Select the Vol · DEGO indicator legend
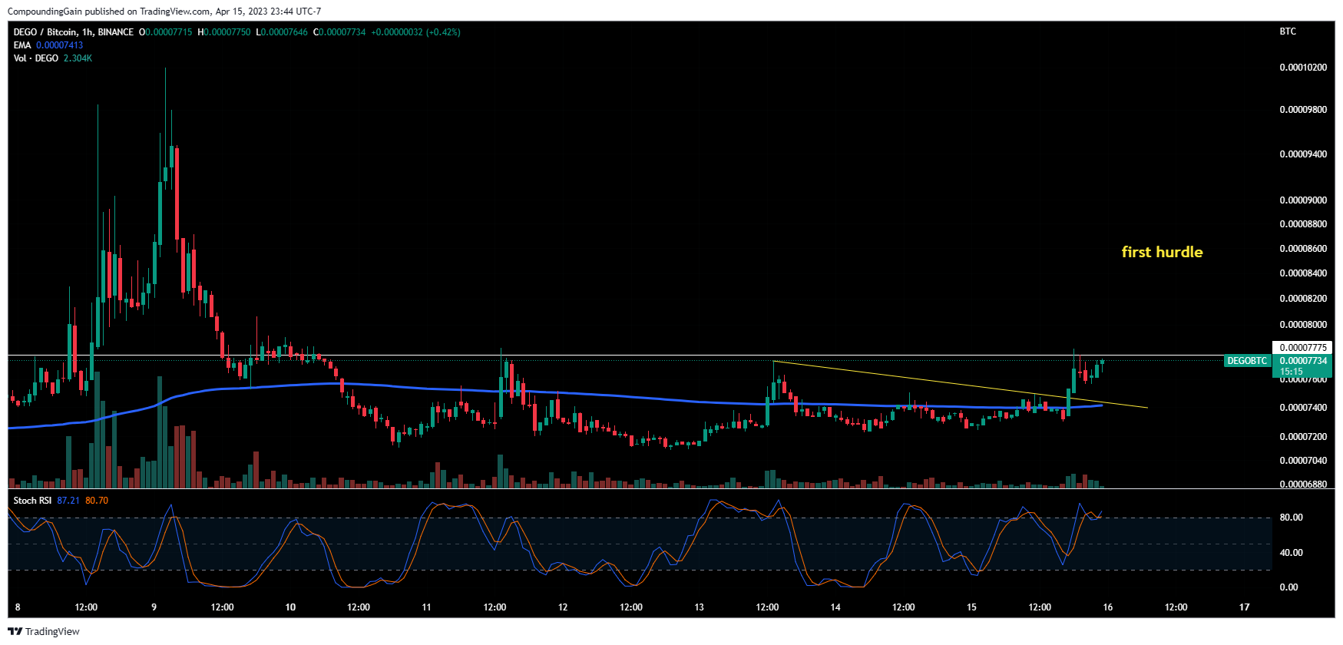The width and height of the screenshot is (1343, 645). tap(36, 58)
